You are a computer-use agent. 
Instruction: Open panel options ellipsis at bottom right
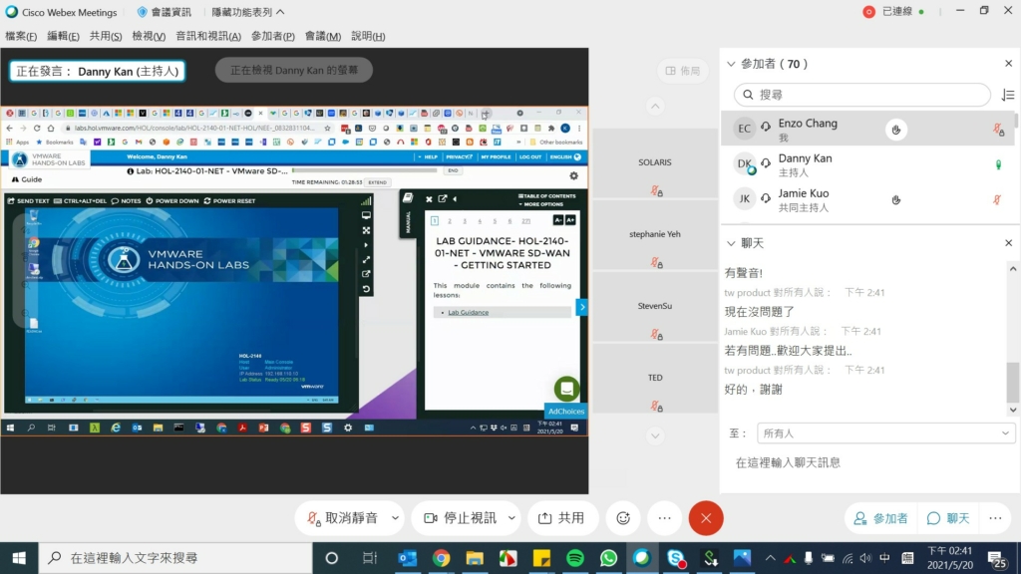(996, 518)
